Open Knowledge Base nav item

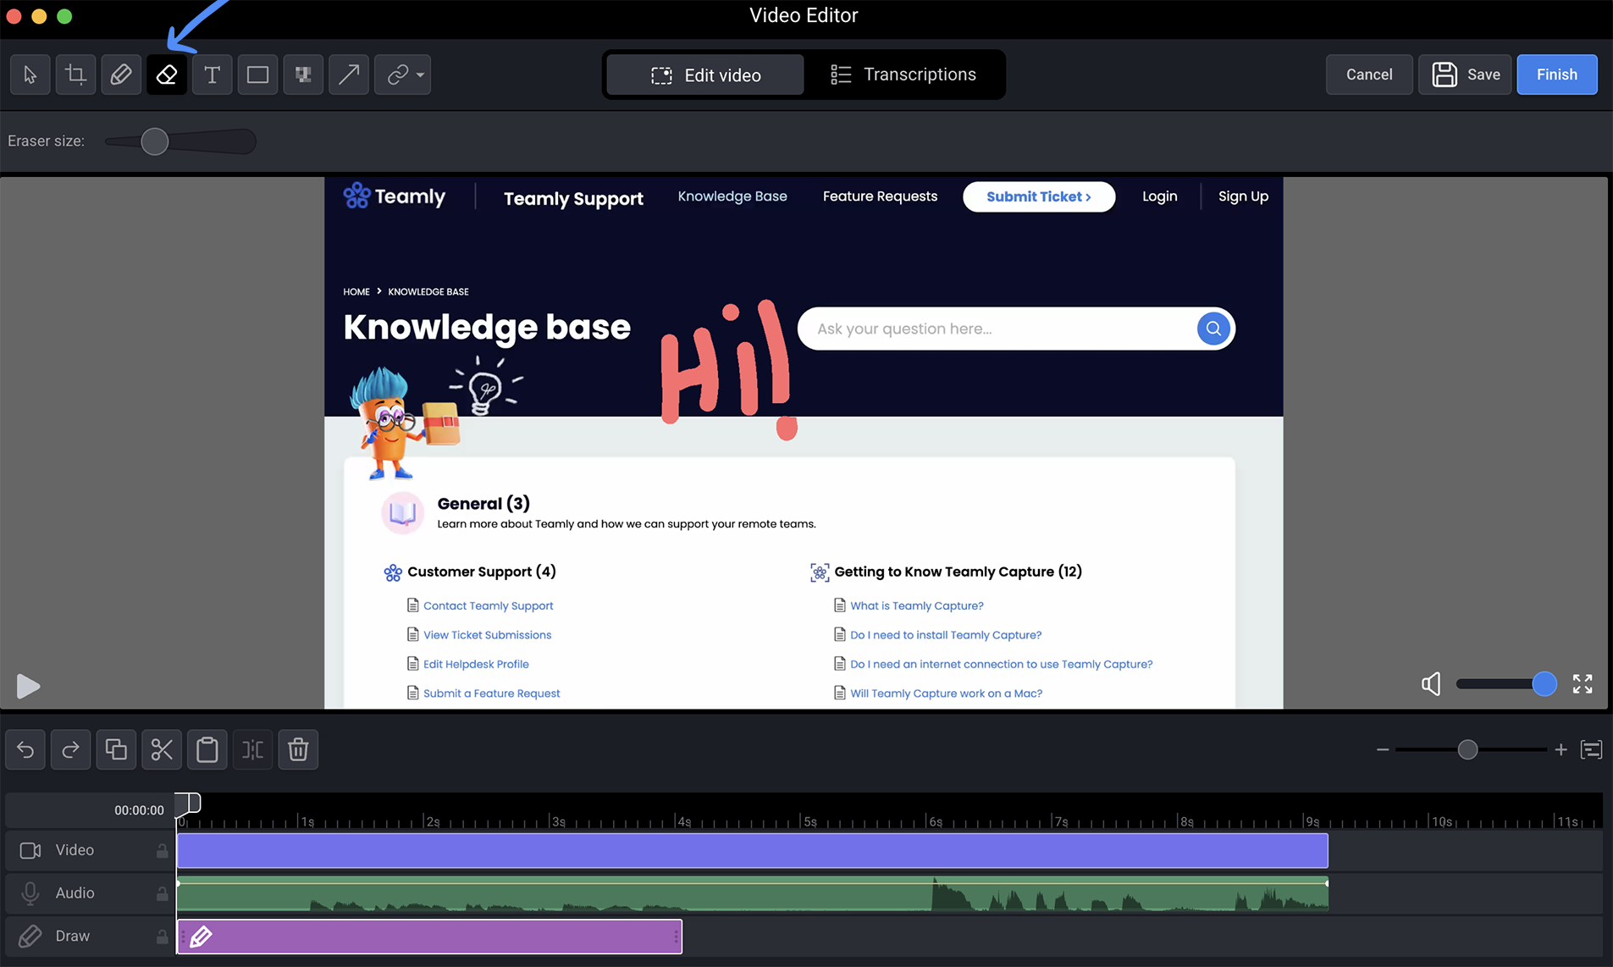click(x=732, y=196)
